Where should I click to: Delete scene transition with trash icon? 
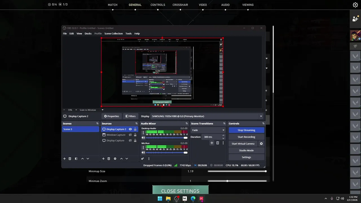click(217, 143)
